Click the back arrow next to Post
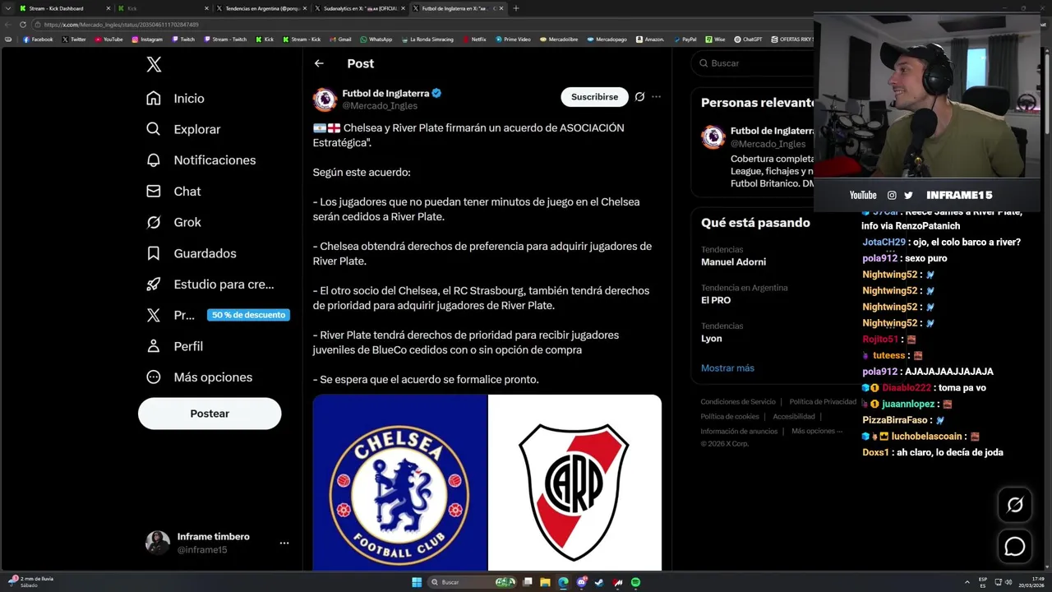This screenshot has height=592, width=1052. 319,63
